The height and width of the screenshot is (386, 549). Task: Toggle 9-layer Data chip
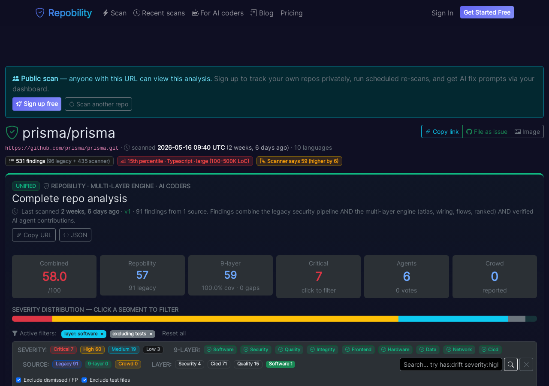point(428,350)
